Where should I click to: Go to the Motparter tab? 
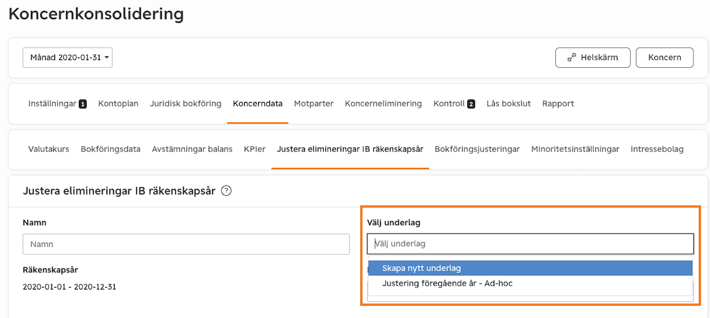tap(313, 104)
